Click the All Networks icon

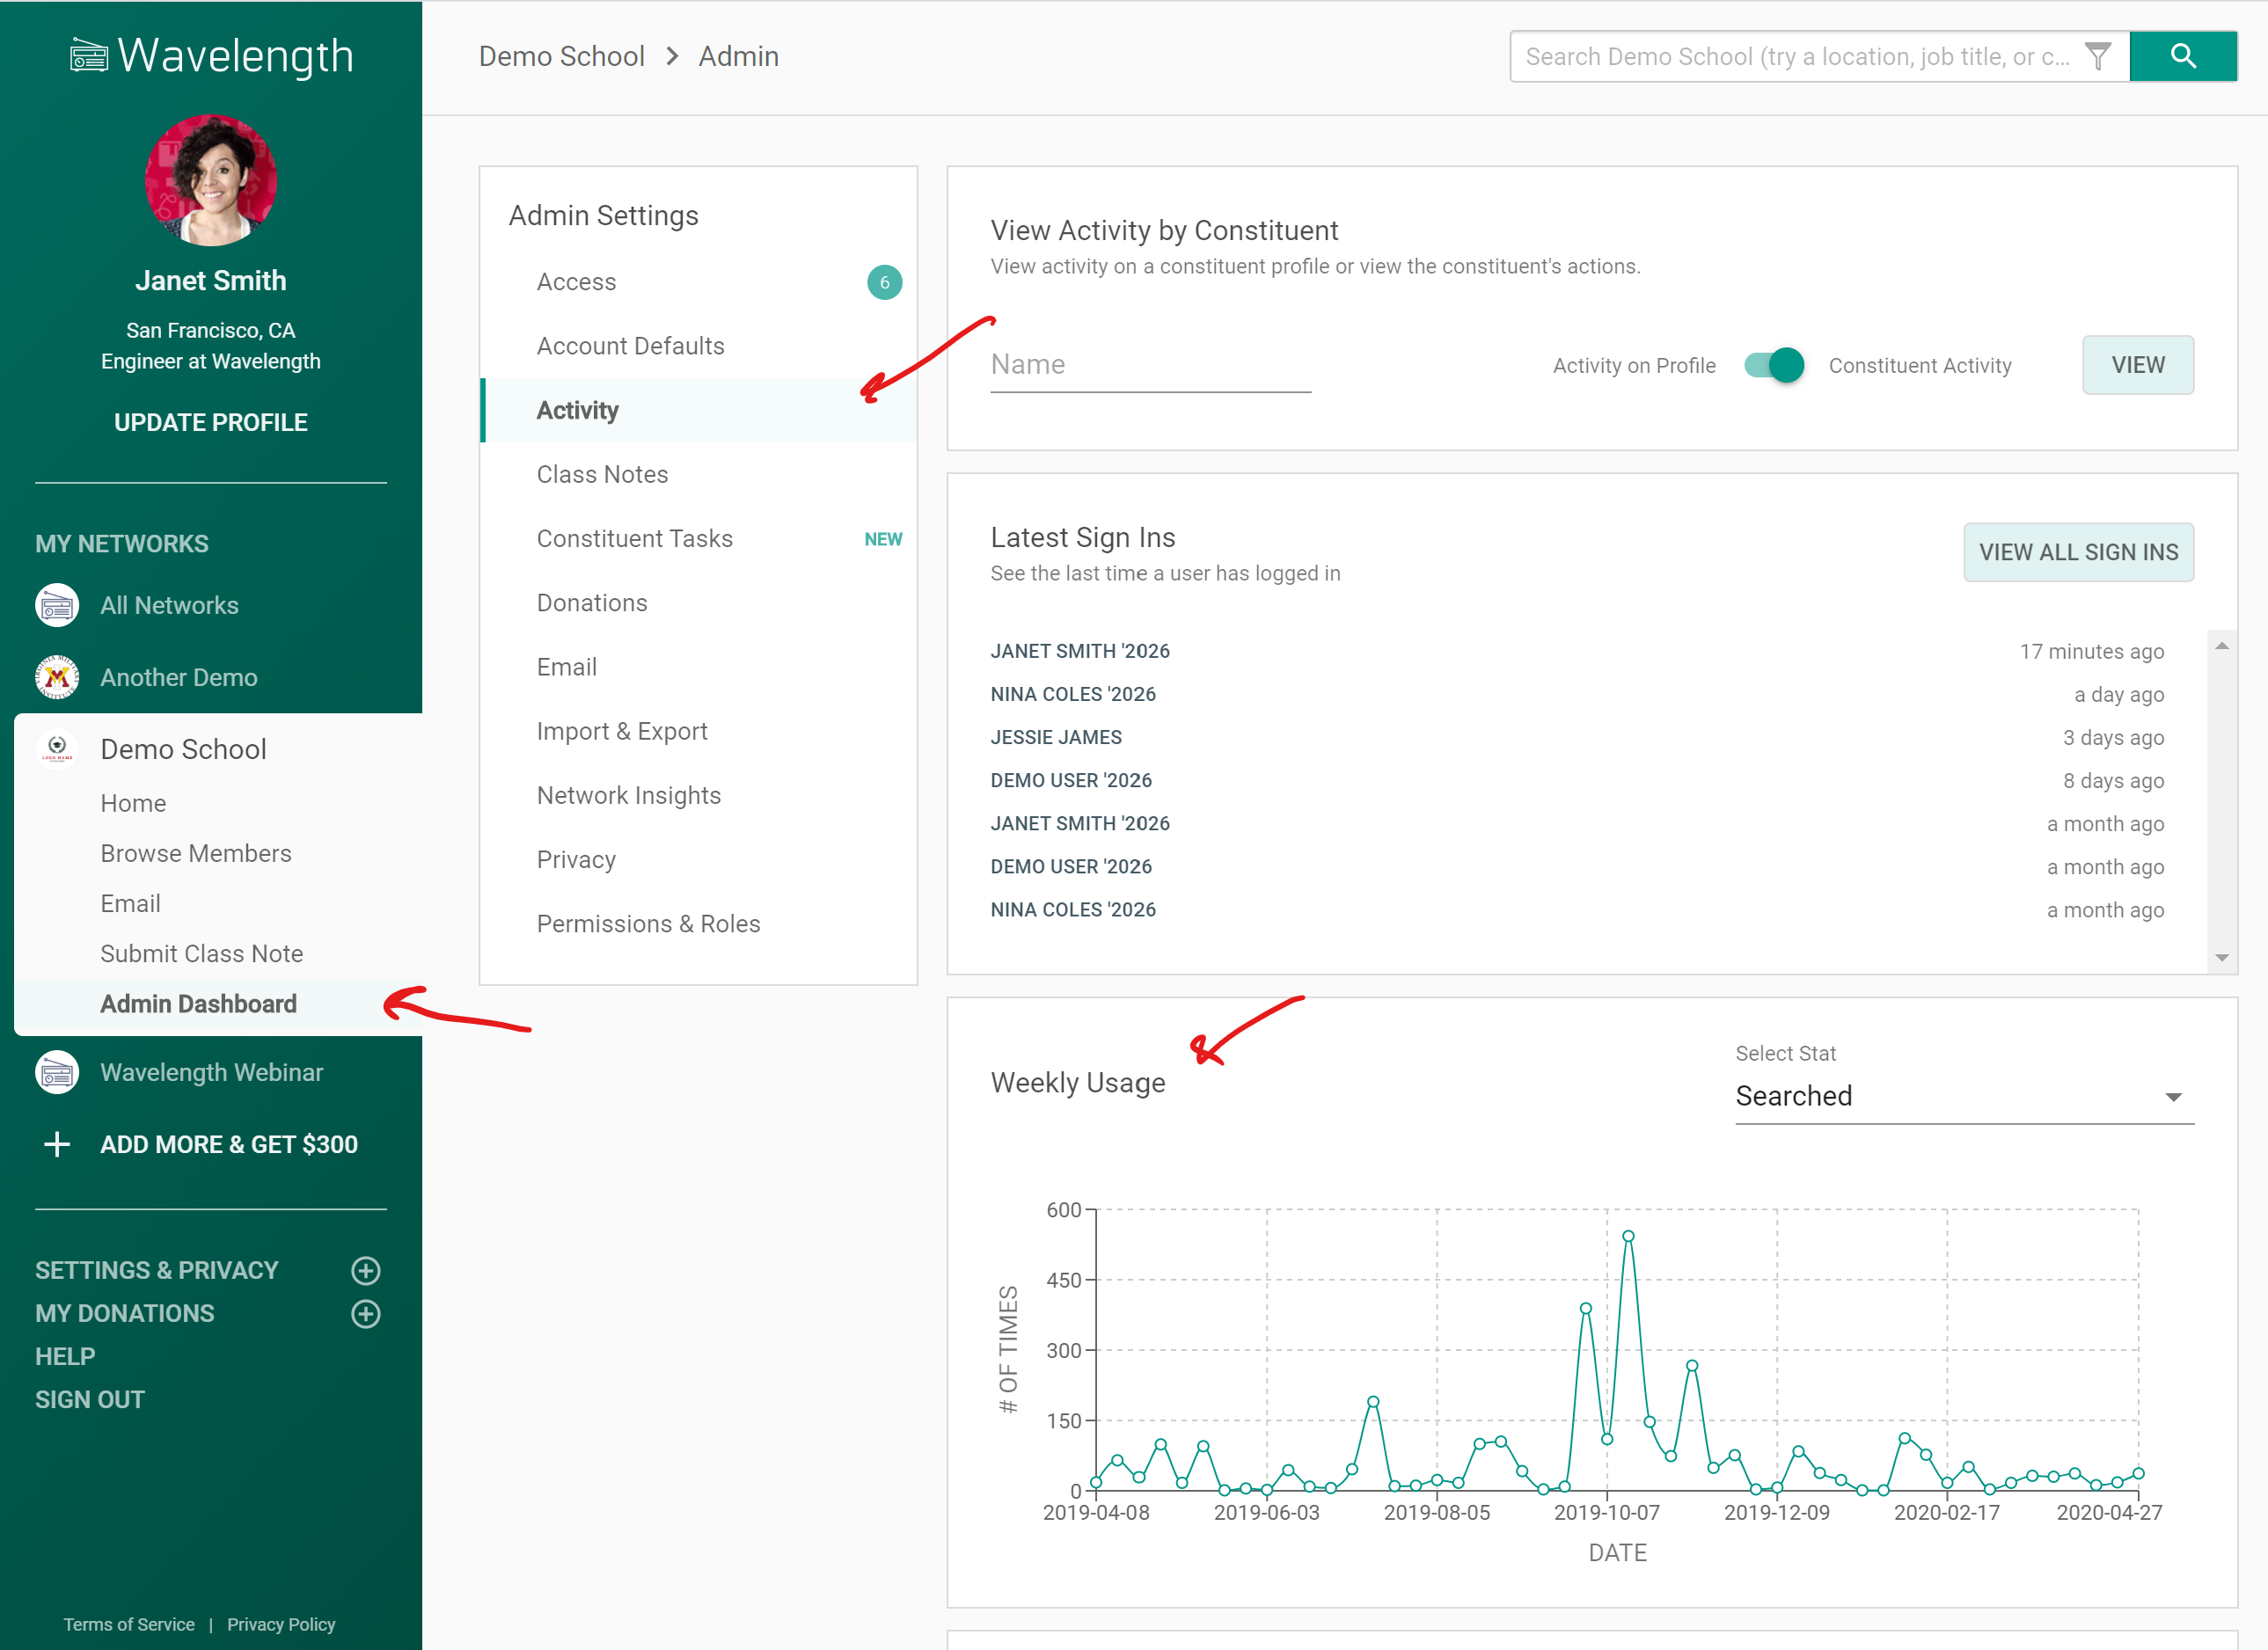58,604
